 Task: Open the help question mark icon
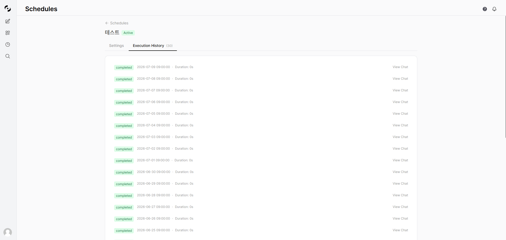coord(485,9)
